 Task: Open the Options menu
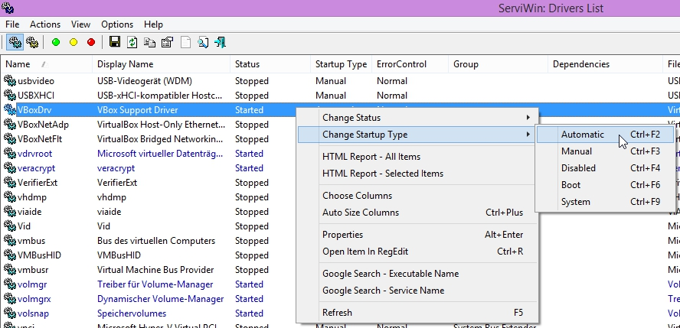117,24
